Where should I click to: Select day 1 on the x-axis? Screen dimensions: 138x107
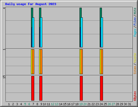[9, 104]
